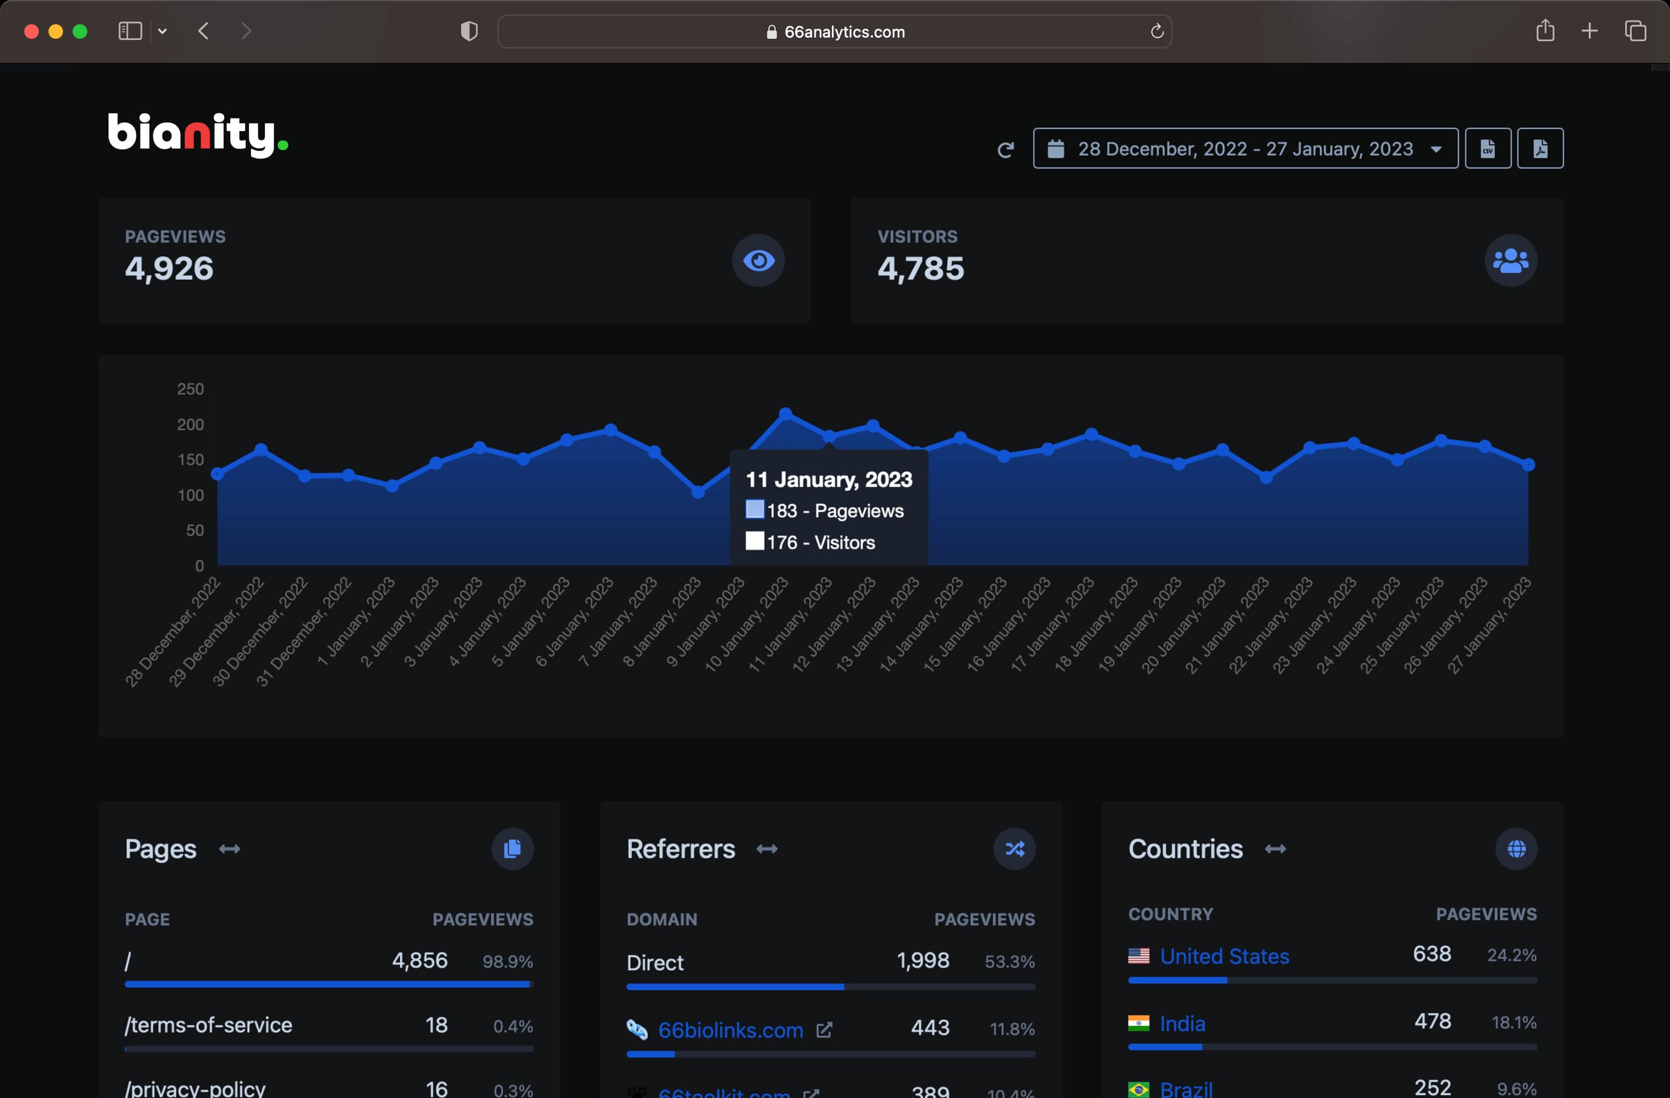Click the 4,926 pageviews total

[x=169, y=268]
